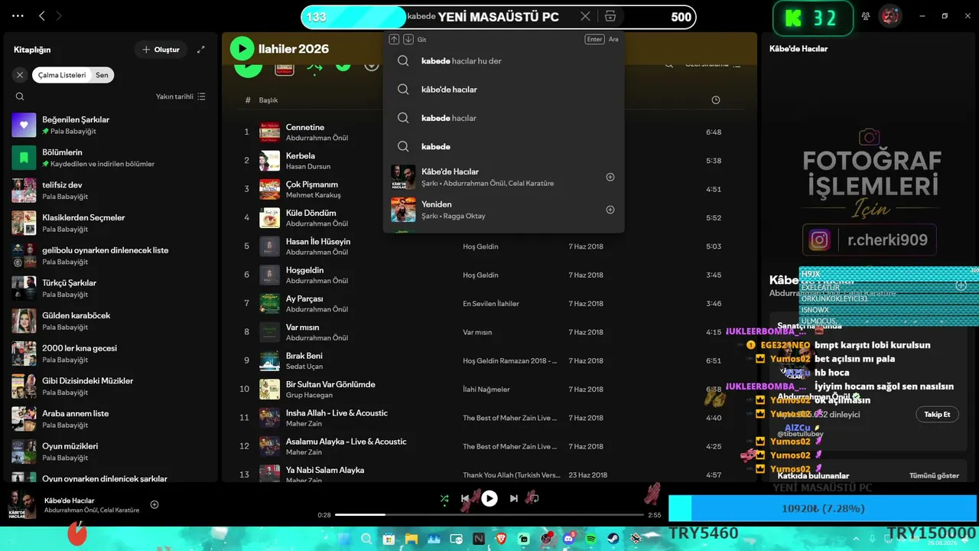The height and width of the screenshot is (551, 979).
Task: Open Friend Activity people icon
Action: click(x=866, y=16)
